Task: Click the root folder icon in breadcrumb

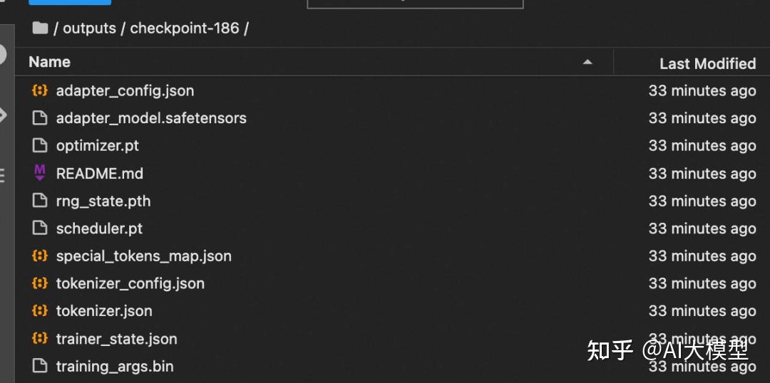Action: (x=40, y=28)
